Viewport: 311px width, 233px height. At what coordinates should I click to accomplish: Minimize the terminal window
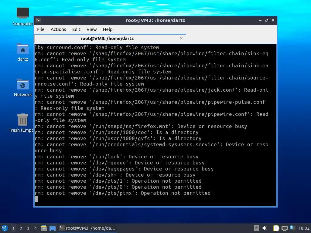(260, 20)
